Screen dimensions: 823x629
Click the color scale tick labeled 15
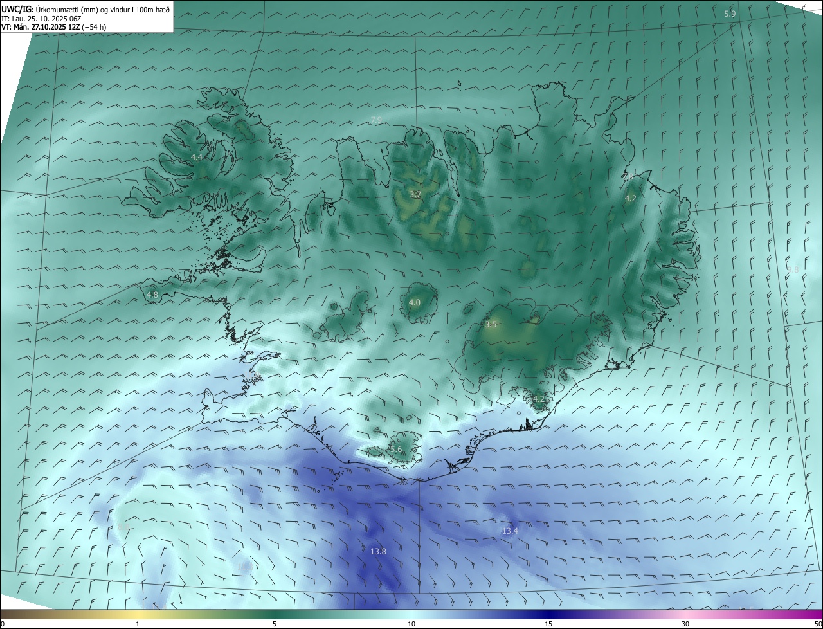point(548,624)
